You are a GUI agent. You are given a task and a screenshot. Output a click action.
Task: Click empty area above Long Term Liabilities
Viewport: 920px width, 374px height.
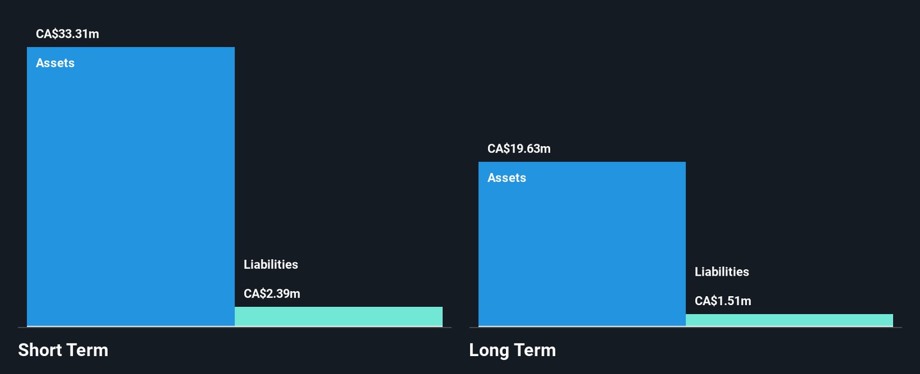click(789, 211)
